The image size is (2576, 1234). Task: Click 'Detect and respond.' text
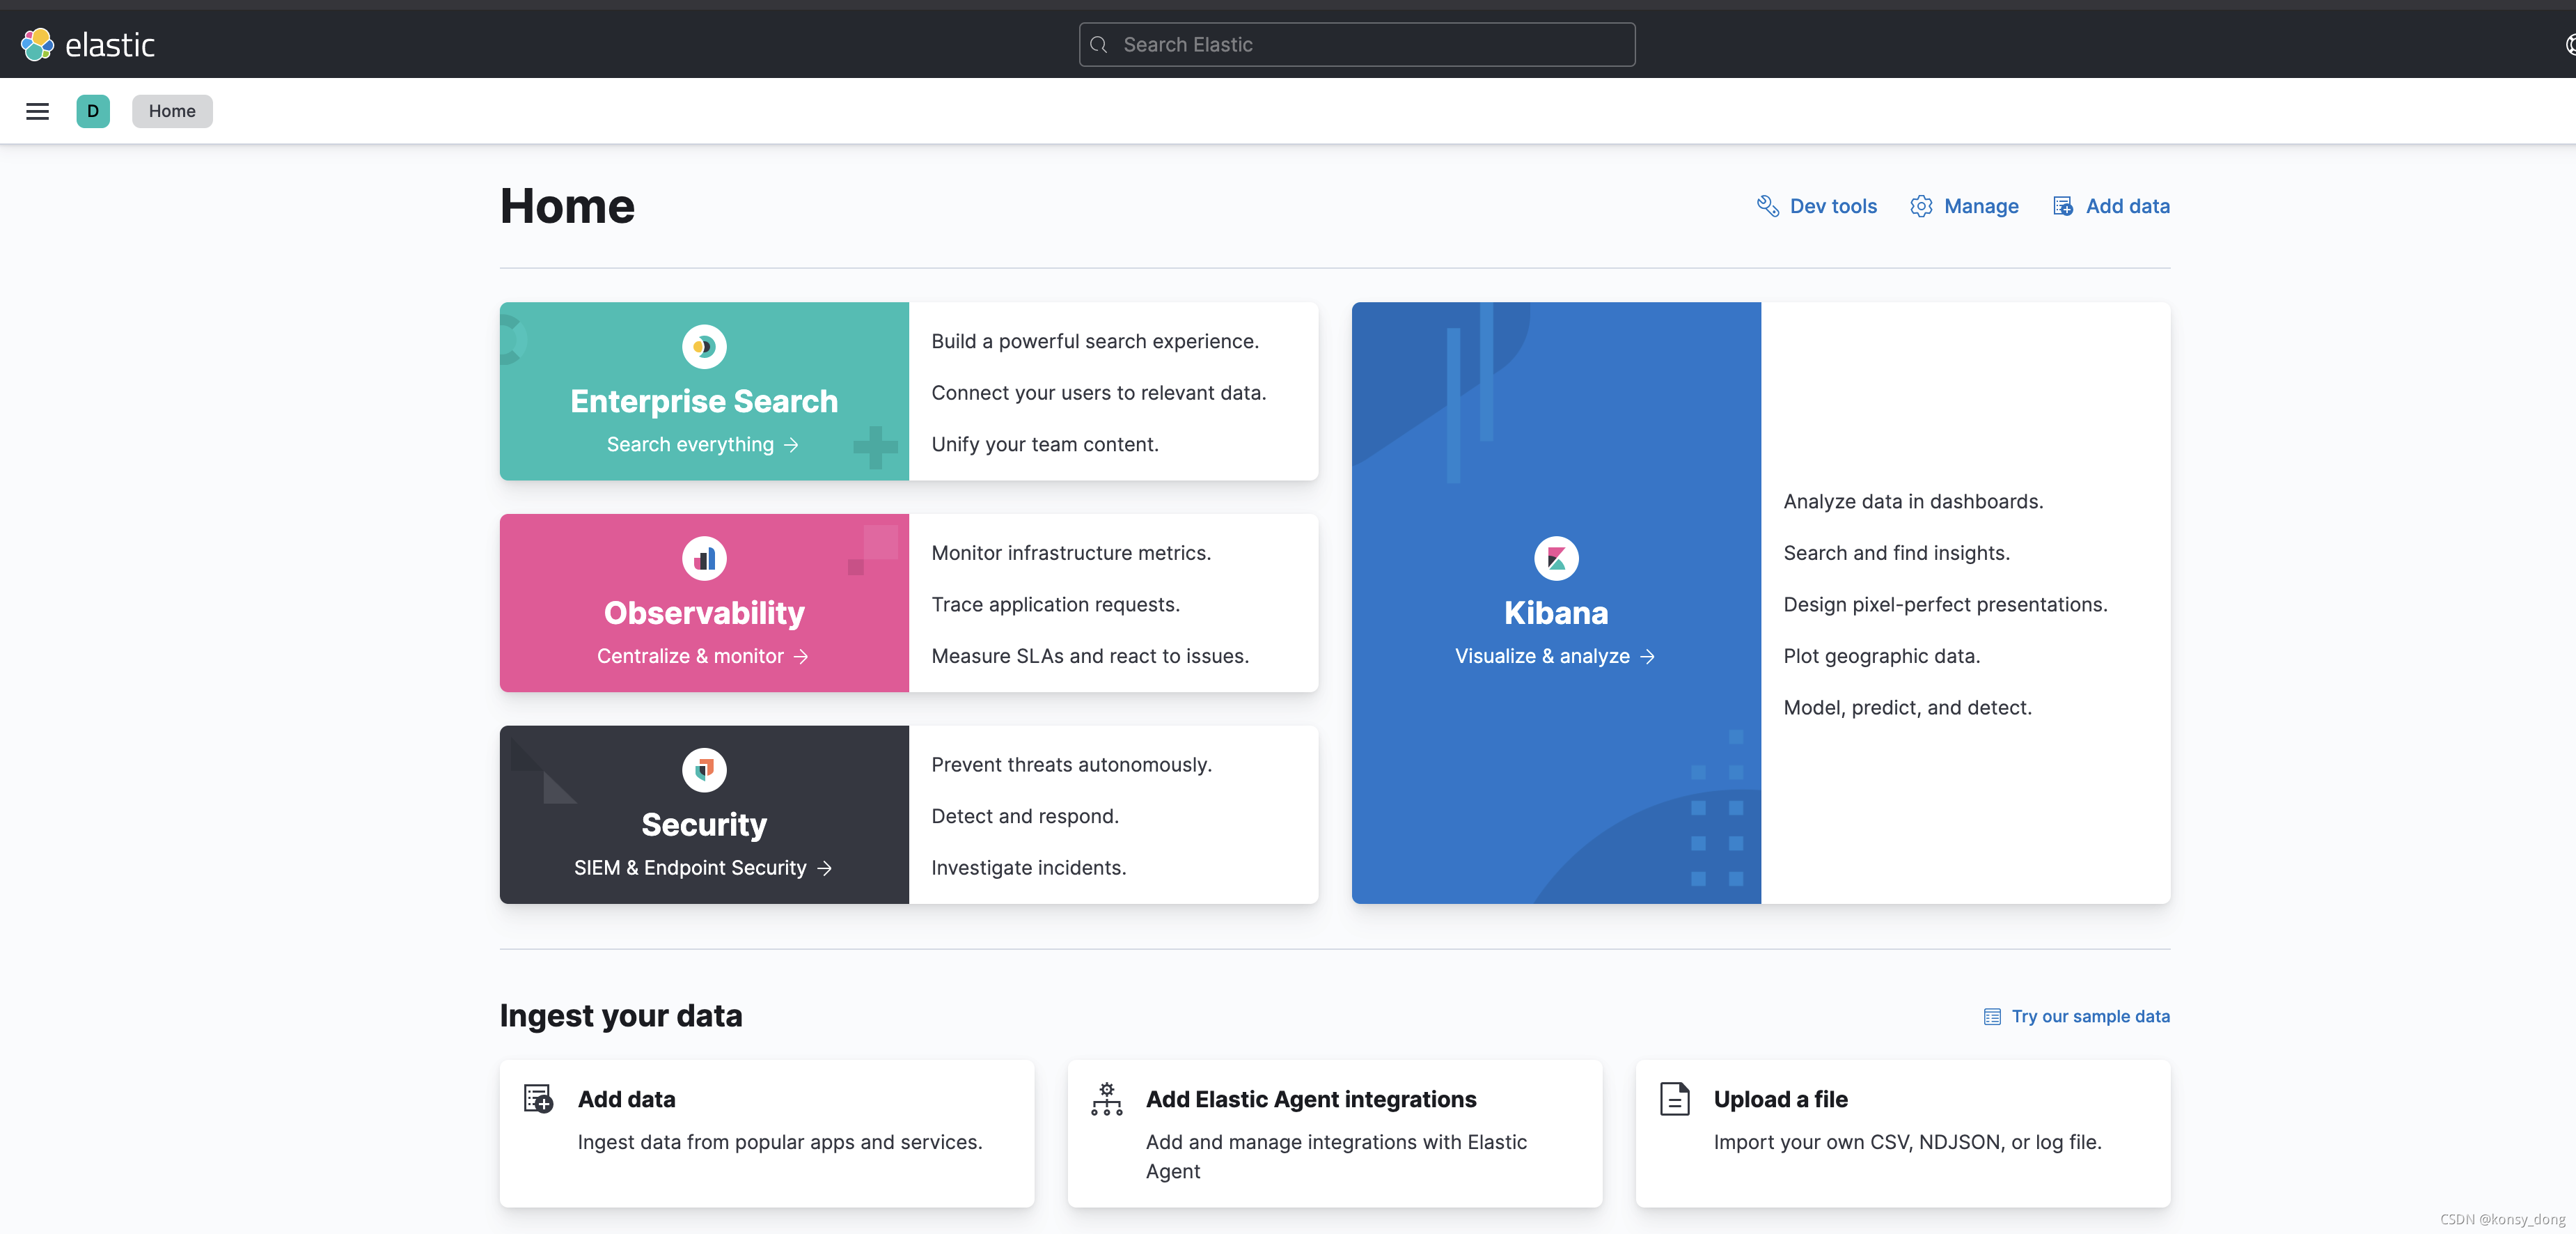[1025, 816]
